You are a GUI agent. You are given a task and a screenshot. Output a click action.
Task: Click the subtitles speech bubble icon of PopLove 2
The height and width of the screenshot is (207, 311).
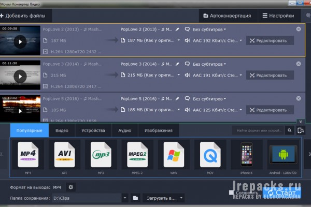[187, 29]
